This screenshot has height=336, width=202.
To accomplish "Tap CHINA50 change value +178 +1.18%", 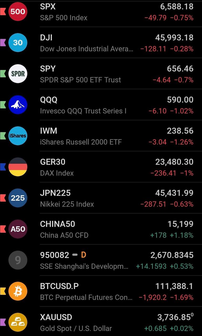I will pyautogui.click(x=172, y=235).
